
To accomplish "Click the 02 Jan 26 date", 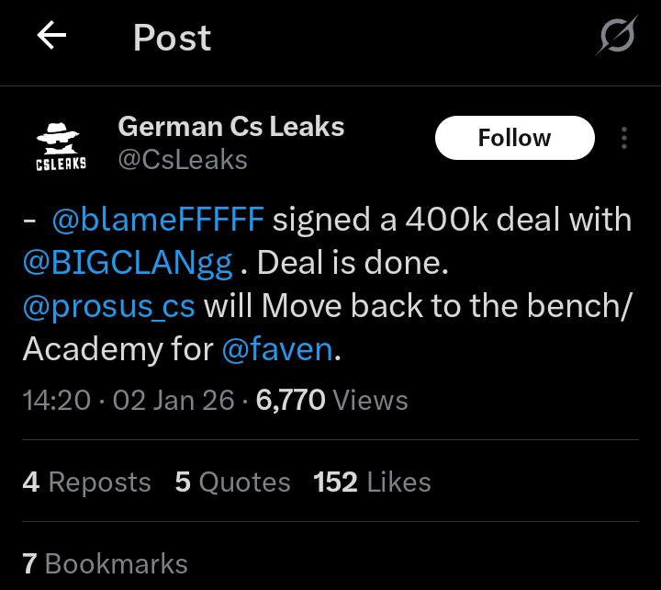I will tap(174, 401).
